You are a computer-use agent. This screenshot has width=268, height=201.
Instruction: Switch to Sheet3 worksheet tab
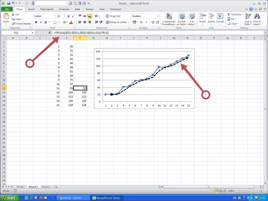46,187
